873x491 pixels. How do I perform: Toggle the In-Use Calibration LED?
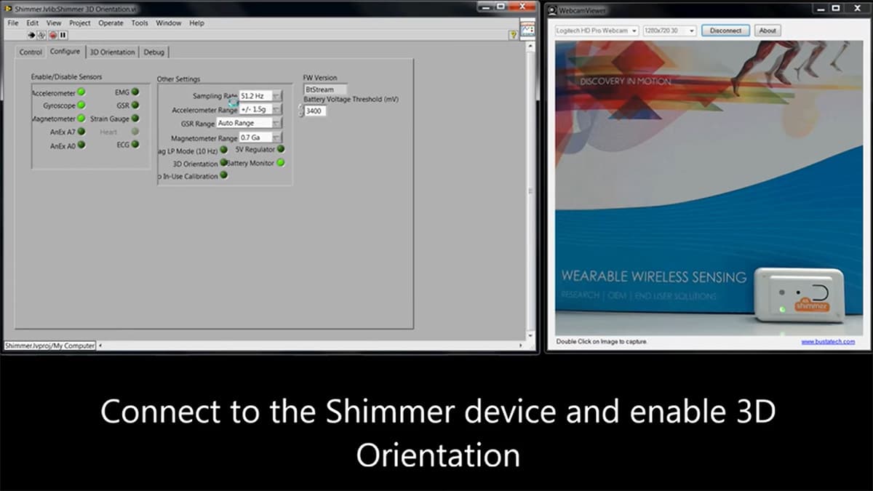(223, 175)
